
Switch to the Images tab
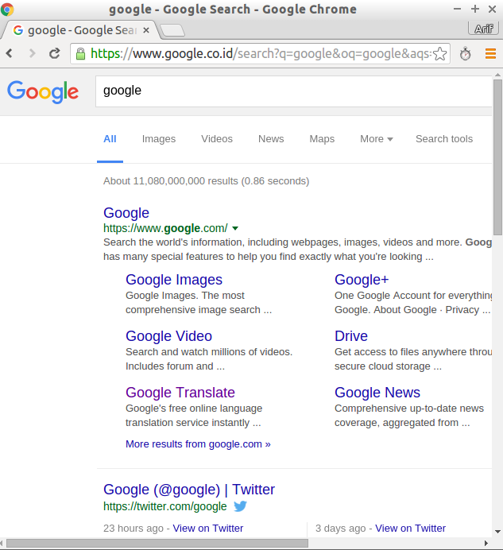(x=159, y=139)
